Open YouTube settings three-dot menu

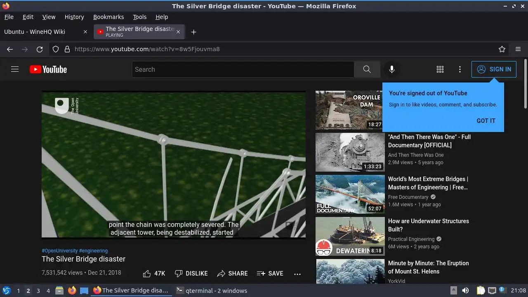[460, 69]
